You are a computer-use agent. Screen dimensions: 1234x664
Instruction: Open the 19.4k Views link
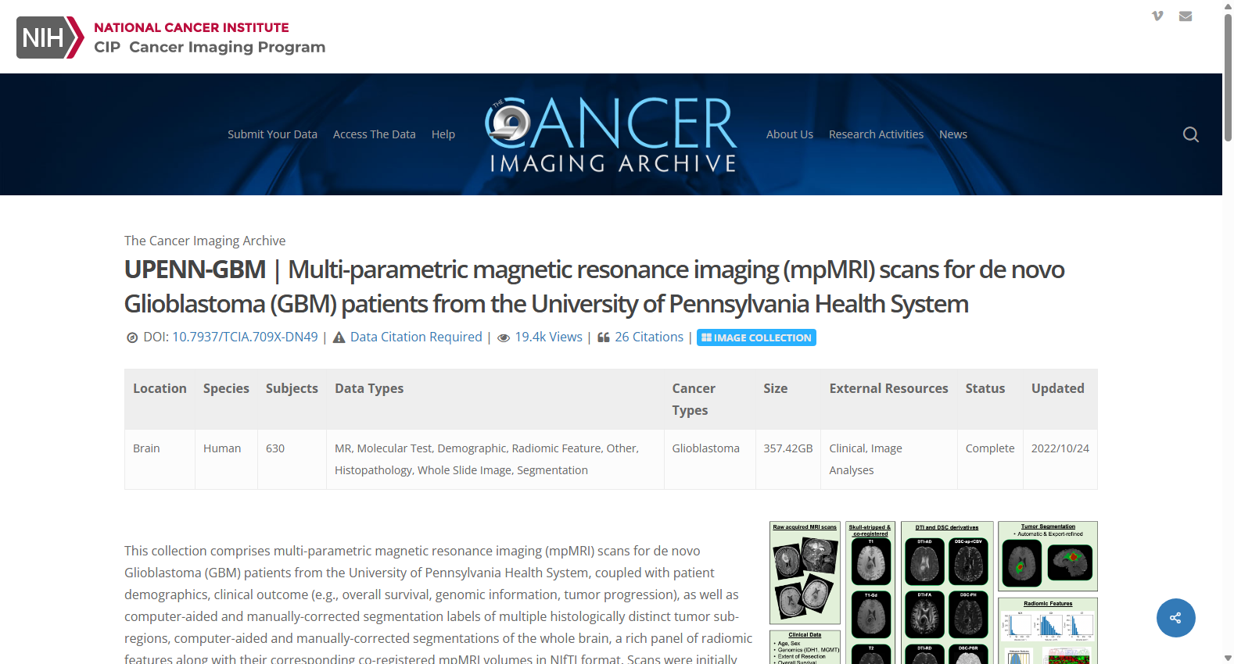pyautogui.click(x=548, y=337)
